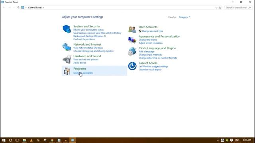Expand the address bar history dropdown
Screen dimensions: 255x143
216,8
